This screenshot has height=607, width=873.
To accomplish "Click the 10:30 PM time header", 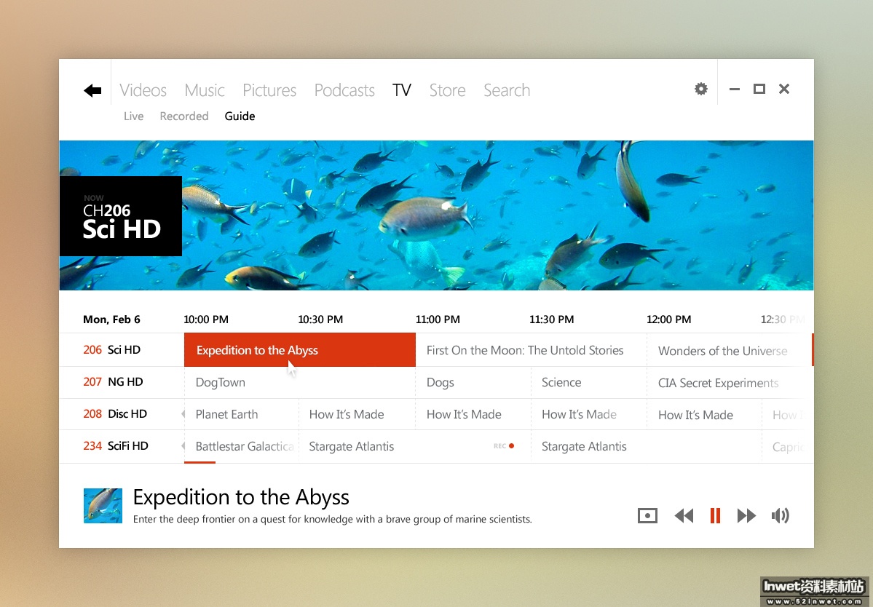I will coord(320,320).
